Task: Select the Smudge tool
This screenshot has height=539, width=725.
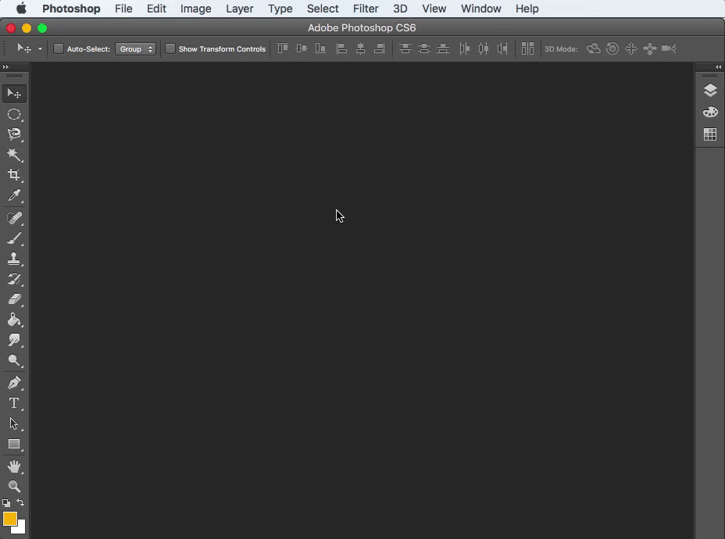Action: (x=14, y=340)
